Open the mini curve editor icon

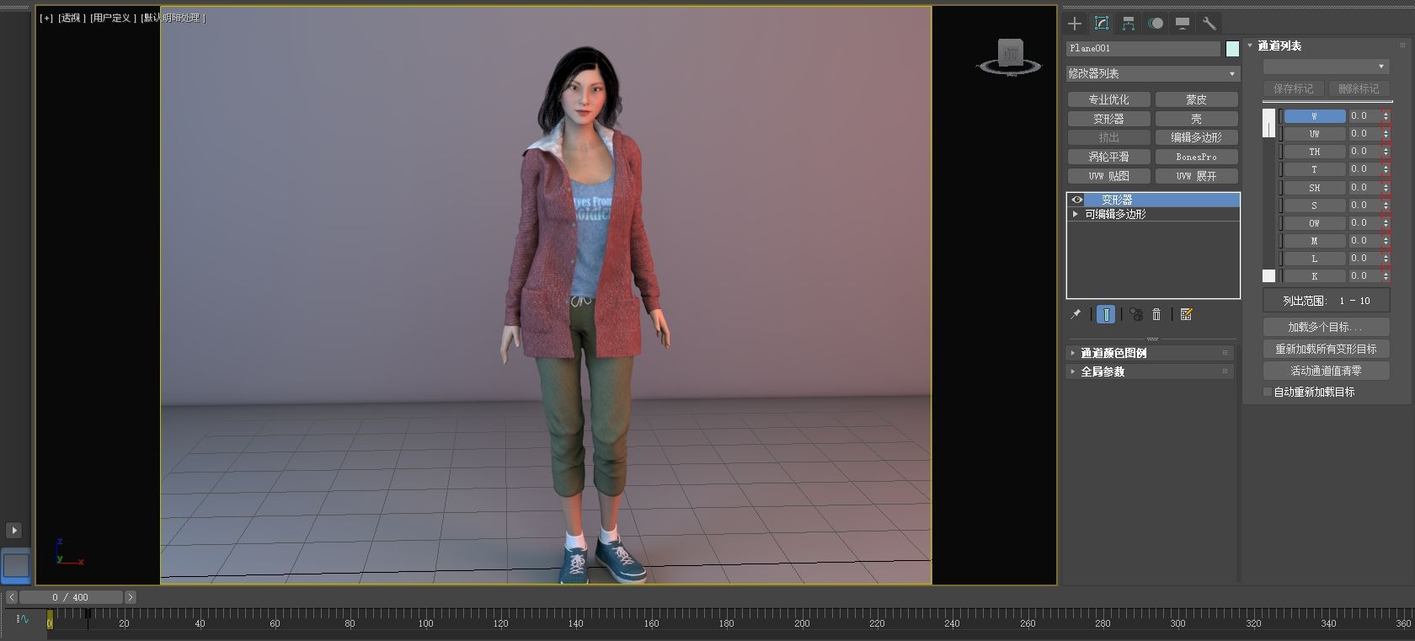(x=23, y=619)
